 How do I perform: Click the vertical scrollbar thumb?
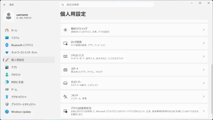212,89
